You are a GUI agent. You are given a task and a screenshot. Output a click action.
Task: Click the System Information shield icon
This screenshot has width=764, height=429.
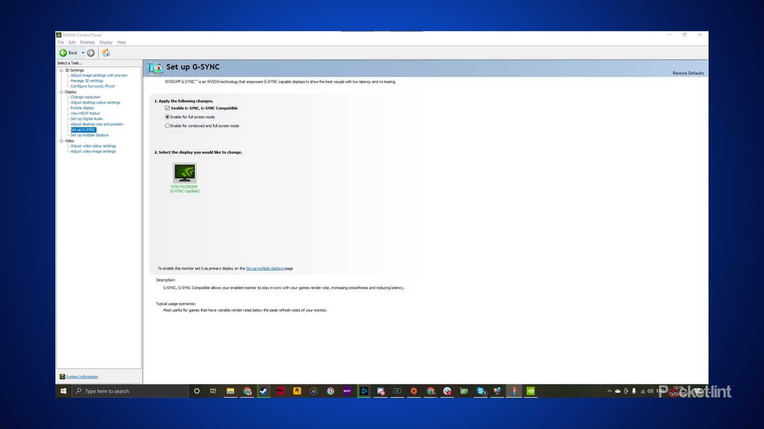click(62, 377)
